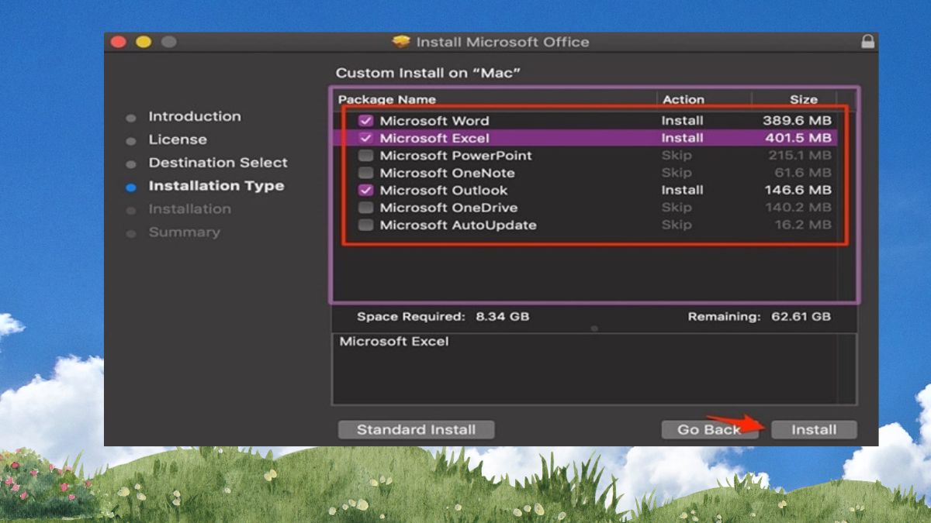This screenshot has height=523, width=931.
Task: Uncheck the Microsoft Excel checkbox
Action: tap(365, 138)
